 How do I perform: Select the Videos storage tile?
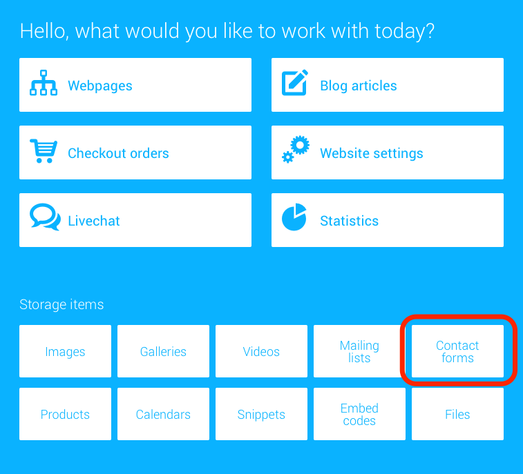261,351
